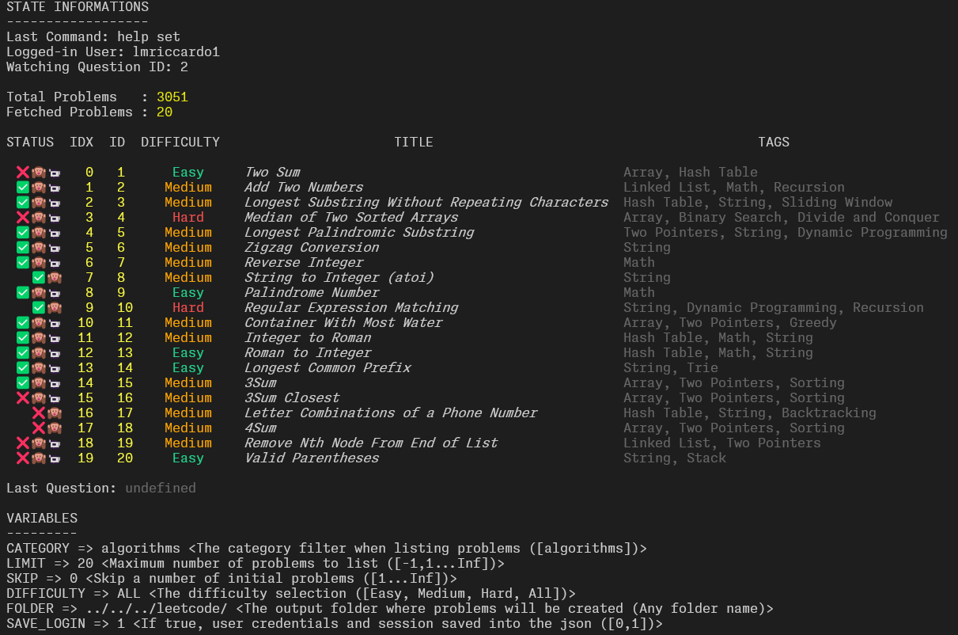Click the 'Last Command: help set' line
The height and width of the screenshot is (635, 958).
(93, 36)
